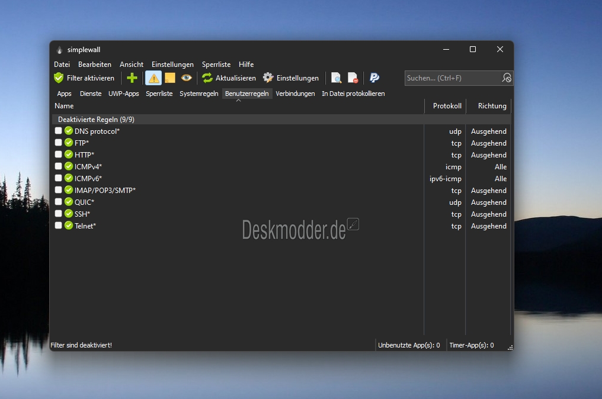
Task: Click the search icon in Suchen field
Action: tap(507, 78)
